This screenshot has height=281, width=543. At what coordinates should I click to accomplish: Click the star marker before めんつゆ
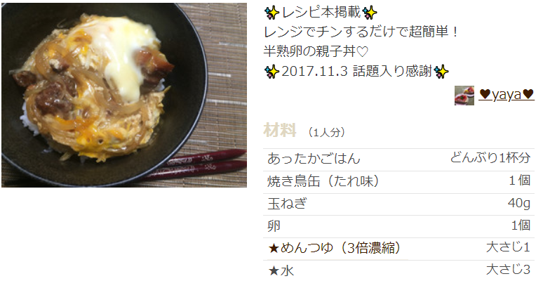(274, 249)
